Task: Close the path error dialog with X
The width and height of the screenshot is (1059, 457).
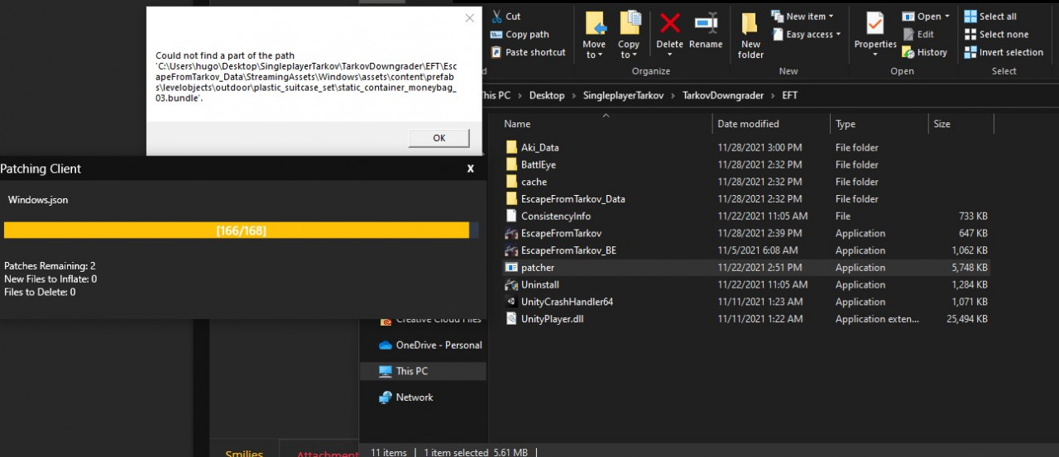Action: tap(469, 18)
